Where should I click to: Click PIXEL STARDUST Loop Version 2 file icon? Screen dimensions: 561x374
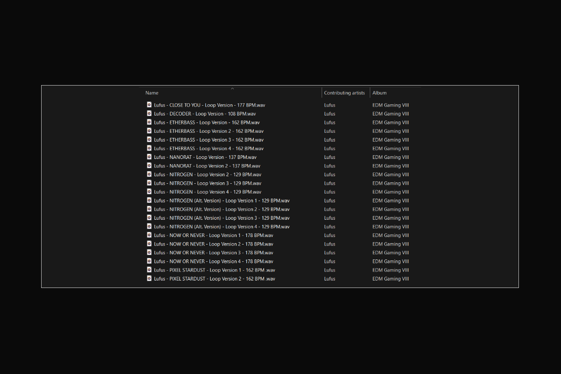click(x=149, y=278)
